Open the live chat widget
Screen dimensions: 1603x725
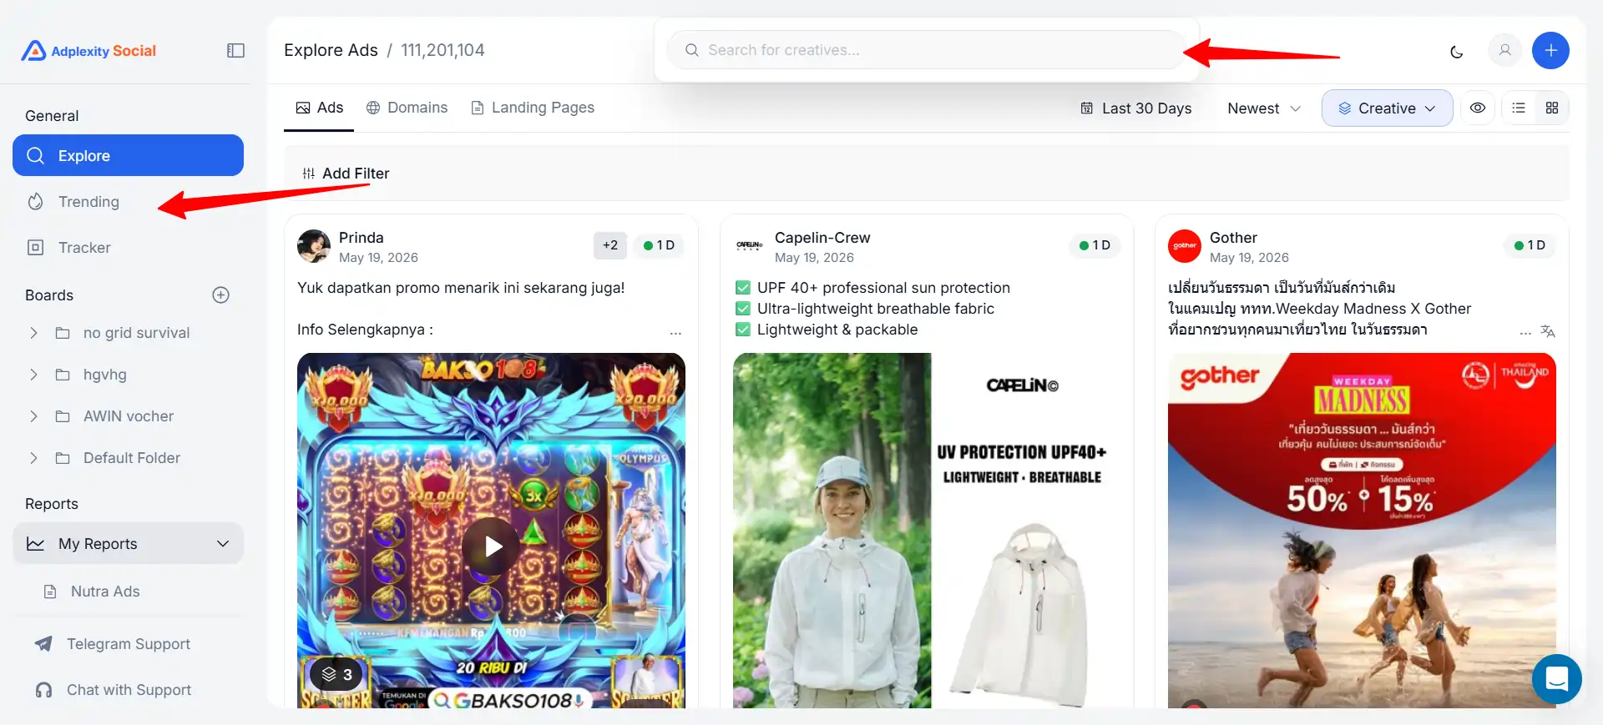[x=1557, y=679]
